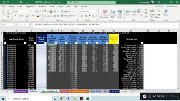Click the Fill Color bucket icon
The width and height of the screenshot is (180, 101).
tap(33, 16)
